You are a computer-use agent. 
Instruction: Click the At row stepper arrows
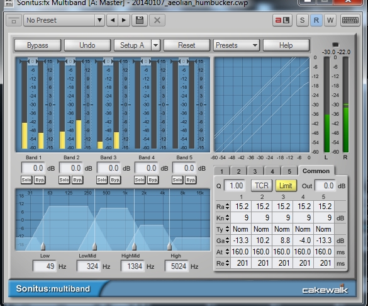click(x=227, y=252)
